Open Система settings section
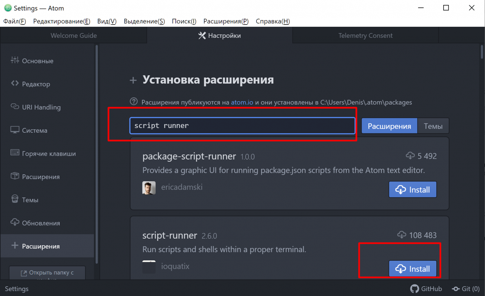Viewport: 485px width, 296px height. (47, 130)
